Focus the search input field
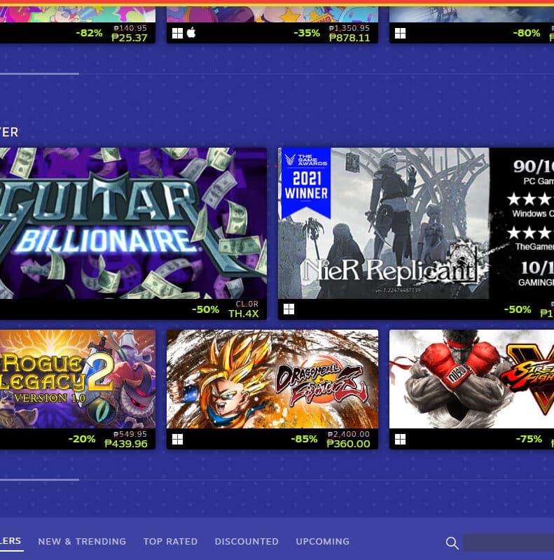The height and width of the screenshot is (560, 554). (508, 542)
